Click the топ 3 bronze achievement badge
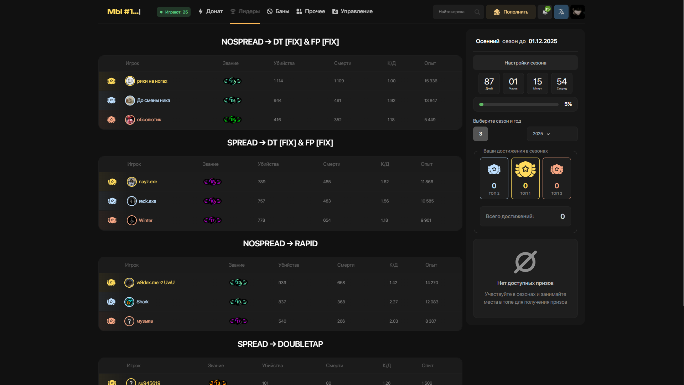Screen dimensions: 684x385 tap(557, 178)
